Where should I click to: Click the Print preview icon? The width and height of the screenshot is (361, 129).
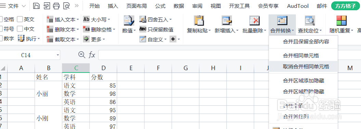[66, 6]
